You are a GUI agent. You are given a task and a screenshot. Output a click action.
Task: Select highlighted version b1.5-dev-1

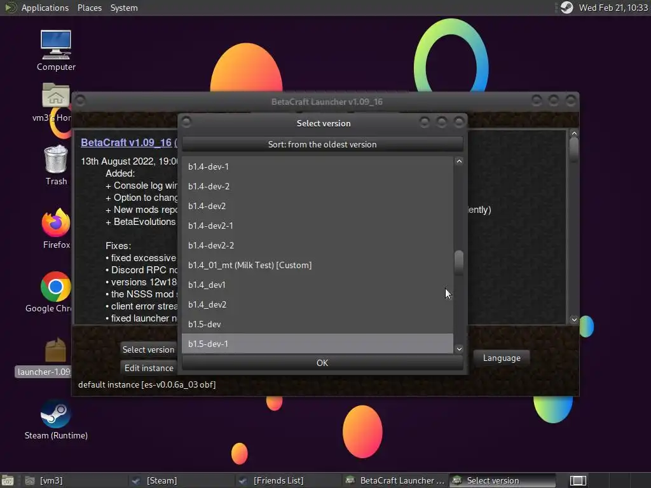[x=317, y=344]
